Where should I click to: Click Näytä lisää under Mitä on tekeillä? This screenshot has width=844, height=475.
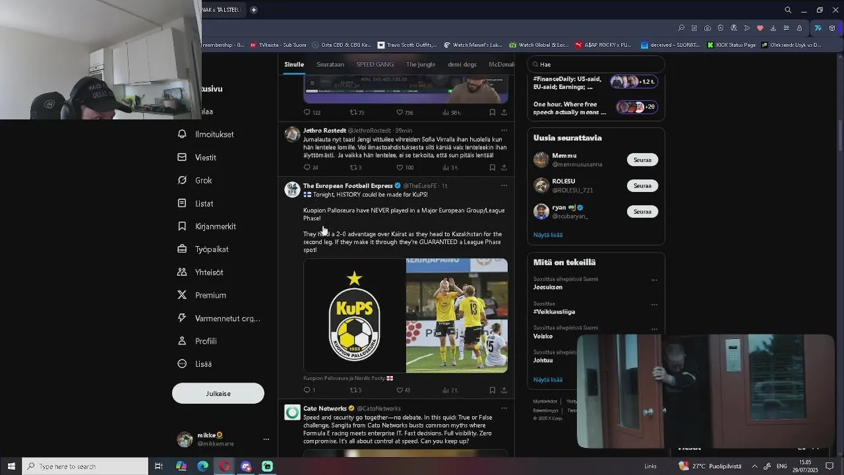[548, 380]
